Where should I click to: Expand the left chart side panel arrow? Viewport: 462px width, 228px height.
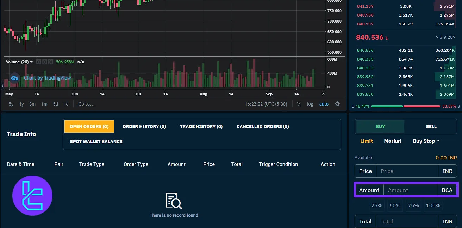2,85
